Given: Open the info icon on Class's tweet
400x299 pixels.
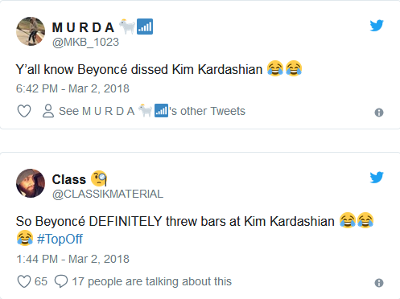Looking at the screenshot, I should coord(379,283).
